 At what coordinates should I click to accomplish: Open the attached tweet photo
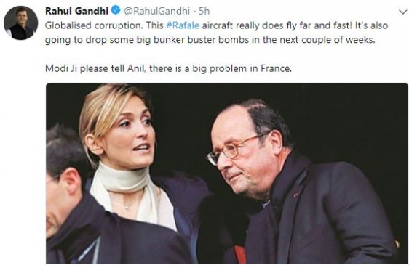pyautogui.click(x=227, y=173)
